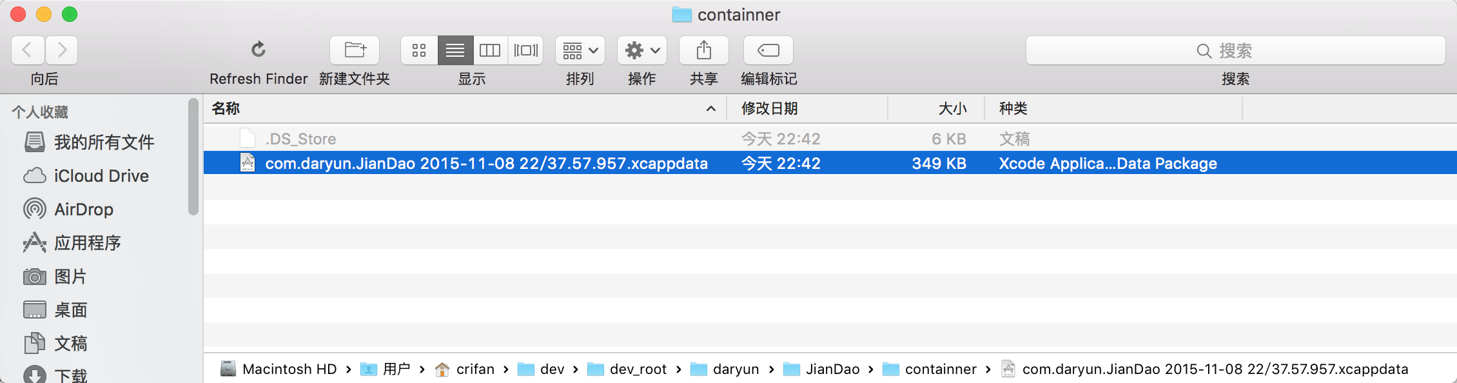Toggle sort order on the 名称 column

point(464,108)
